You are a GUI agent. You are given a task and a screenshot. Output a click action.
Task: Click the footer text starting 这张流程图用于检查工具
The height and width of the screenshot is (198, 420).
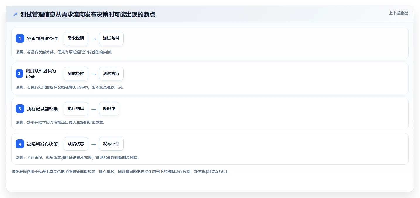coord(121,172)
